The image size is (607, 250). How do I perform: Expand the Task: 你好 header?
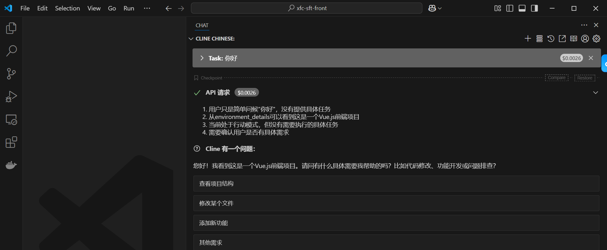202,58
